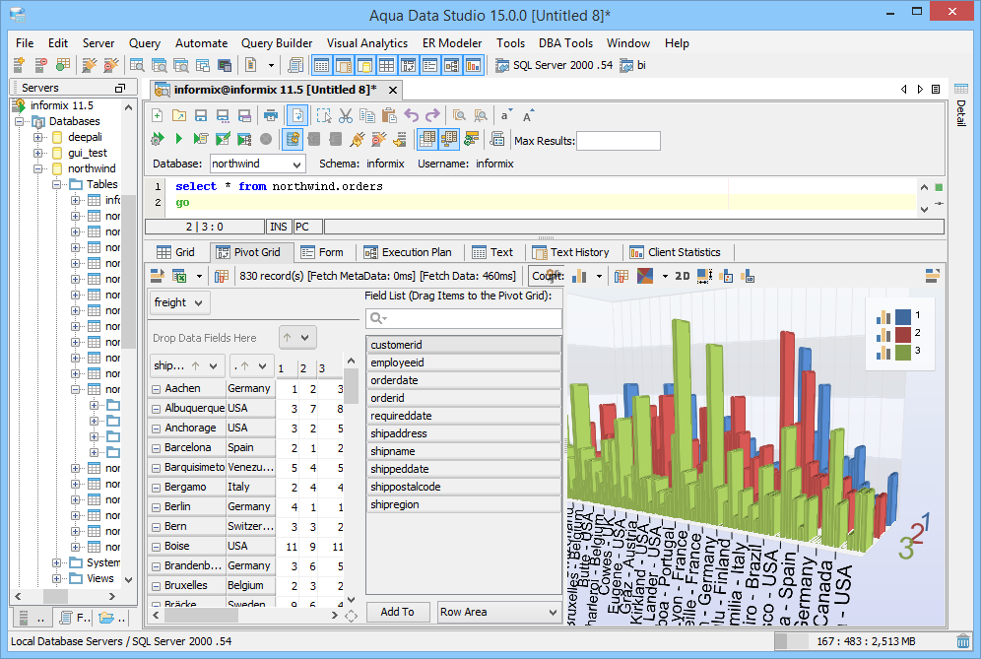Increase editor font size with large 'A' icon
The image size is (981, 659).
[x=527, y=116]
